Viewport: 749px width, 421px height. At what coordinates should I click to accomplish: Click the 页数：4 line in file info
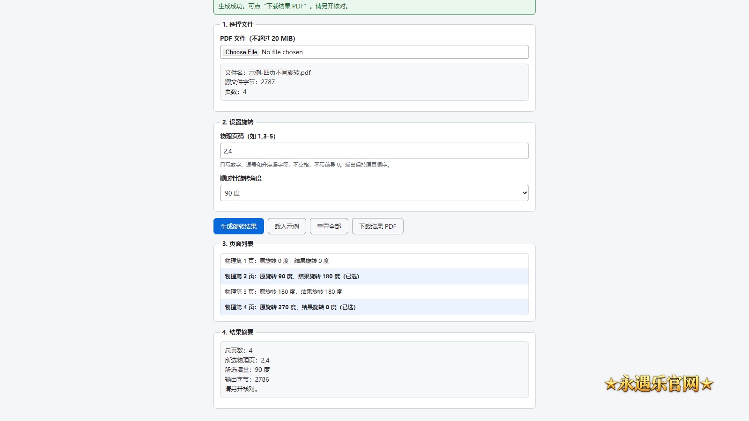tap(235, 92)
